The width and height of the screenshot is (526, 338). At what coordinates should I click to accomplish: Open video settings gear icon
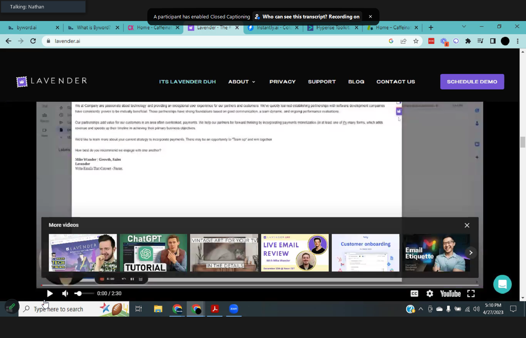[x=429, y=293]
